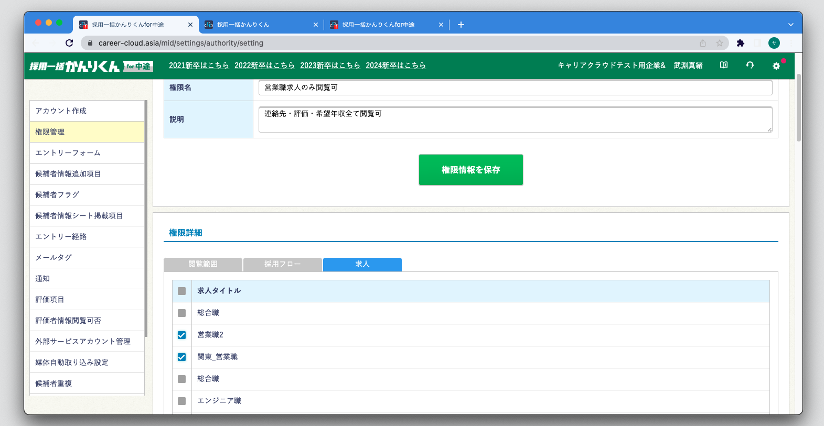
Task: Open 通知 in the sidebar
Action: [x=87, y=279]
